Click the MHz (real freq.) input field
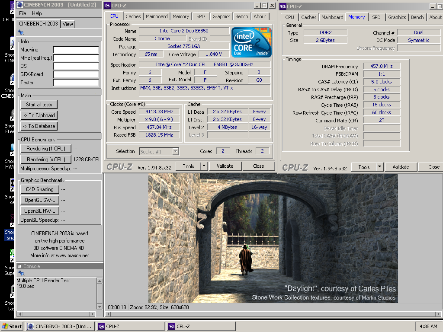 76,58
